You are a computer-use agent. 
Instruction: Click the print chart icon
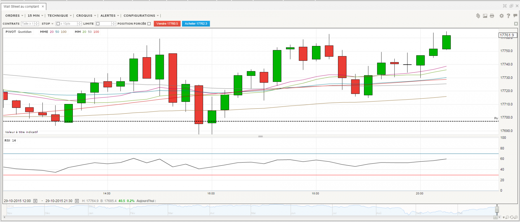tap(492, 16)
